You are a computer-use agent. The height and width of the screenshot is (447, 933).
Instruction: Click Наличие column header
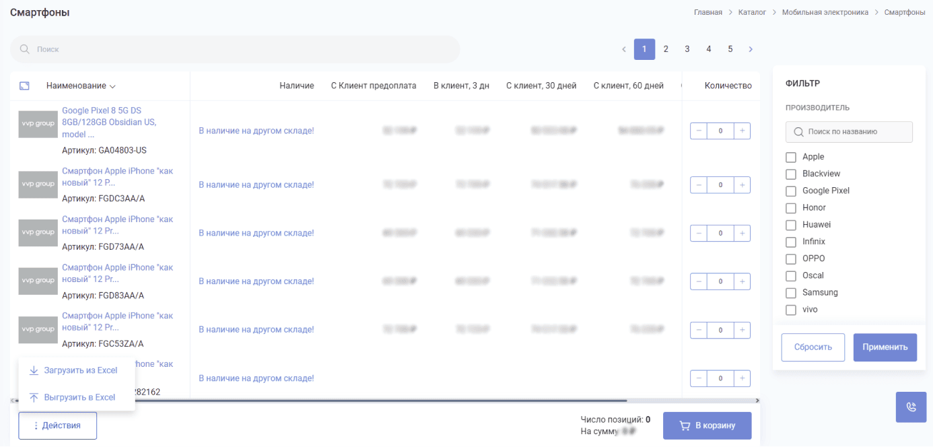click(x=297, y=85)
